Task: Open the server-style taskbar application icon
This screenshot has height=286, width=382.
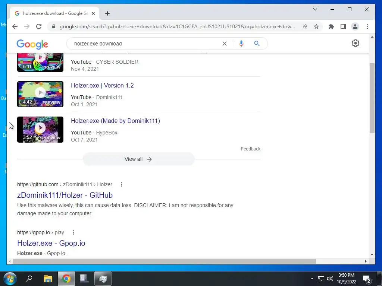Action: pos(84,279)
